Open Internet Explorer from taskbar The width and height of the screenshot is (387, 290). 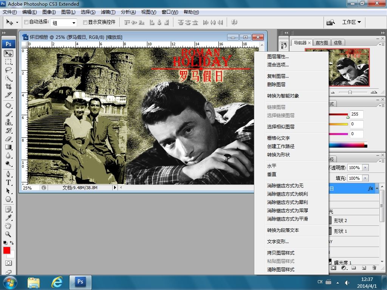click(57, 282)
